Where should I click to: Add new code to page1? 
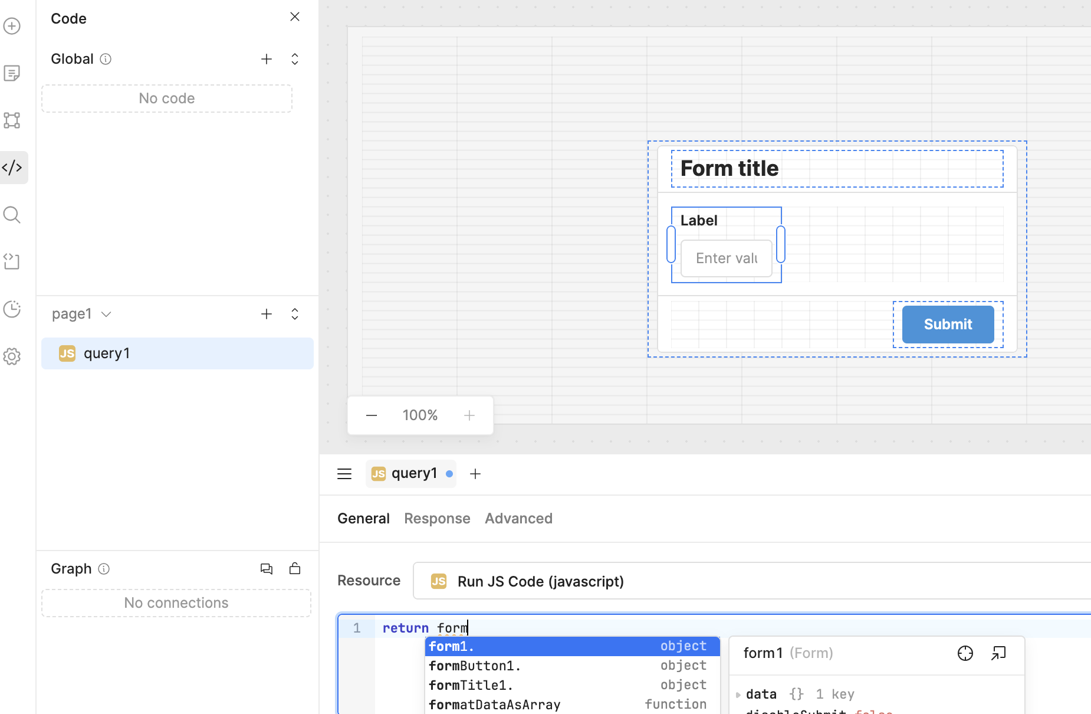267,314
